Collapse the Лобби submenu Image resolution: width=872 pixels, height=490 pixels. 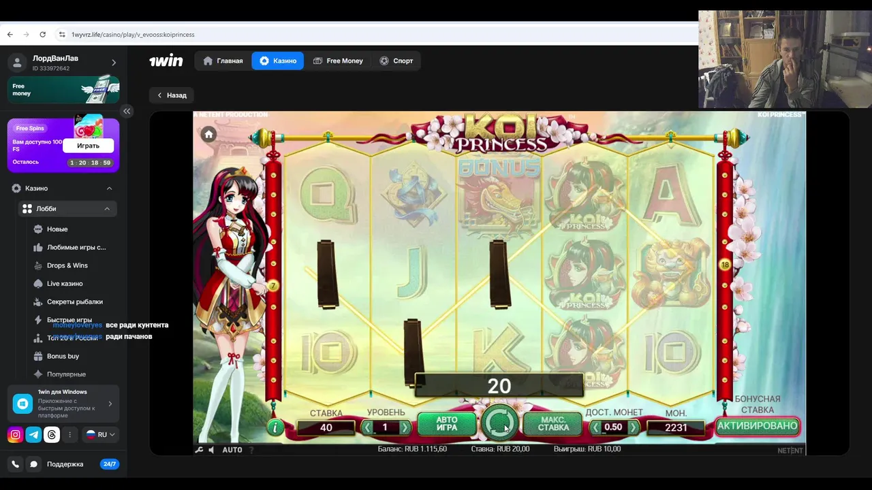click(107, 209)
